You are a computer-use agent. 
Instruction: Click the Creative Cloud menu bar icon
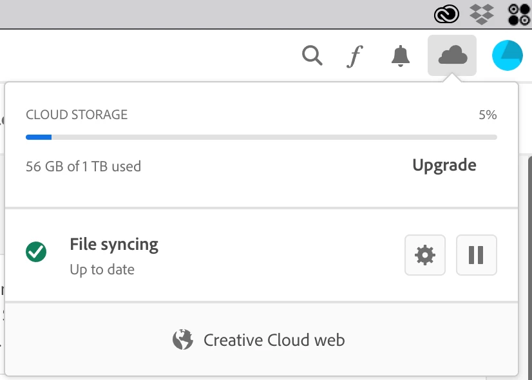pos(446,14)
